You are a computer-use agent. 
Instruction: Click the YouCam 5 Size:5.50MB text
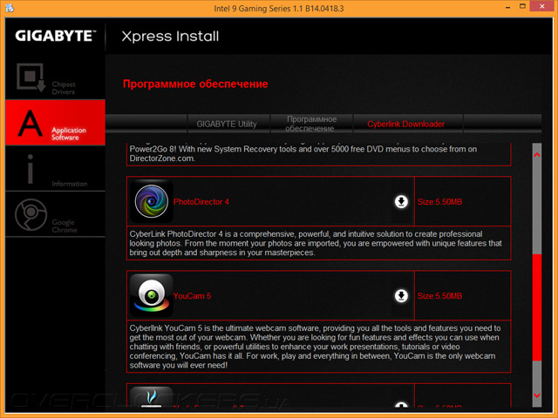[439, 296]
